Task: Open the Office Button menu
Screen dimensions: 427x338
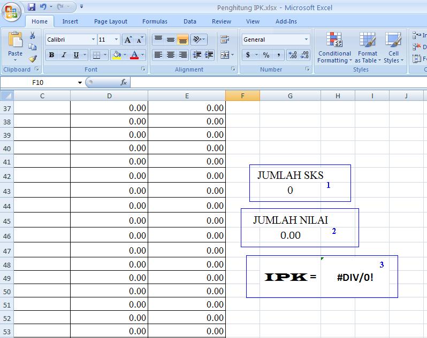Action: [x=11, y=12]
